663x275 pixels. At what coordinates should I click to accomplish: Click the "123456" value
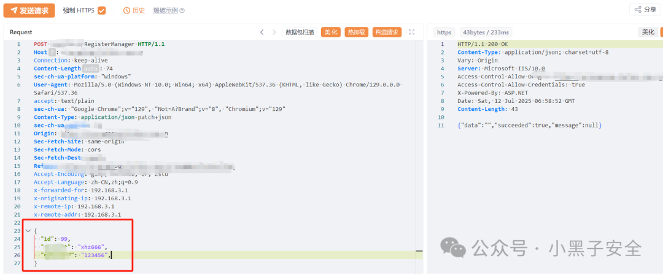point(95,255)
